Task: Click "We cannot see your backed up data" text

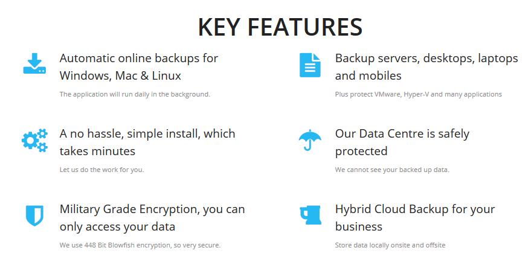Action: coord(392,170)
